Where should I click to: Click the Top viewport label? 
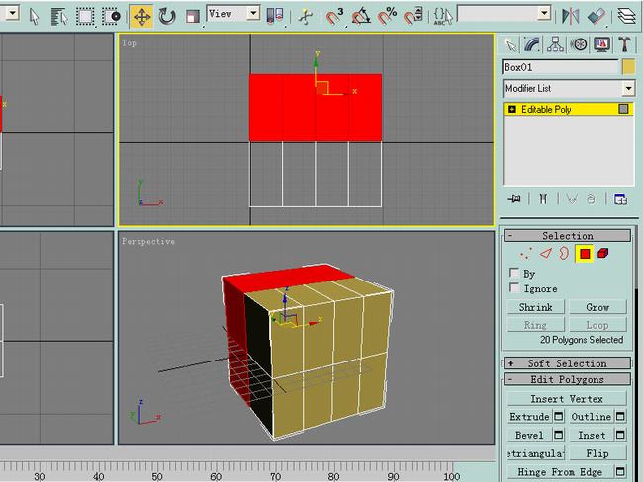coord(129,43)
